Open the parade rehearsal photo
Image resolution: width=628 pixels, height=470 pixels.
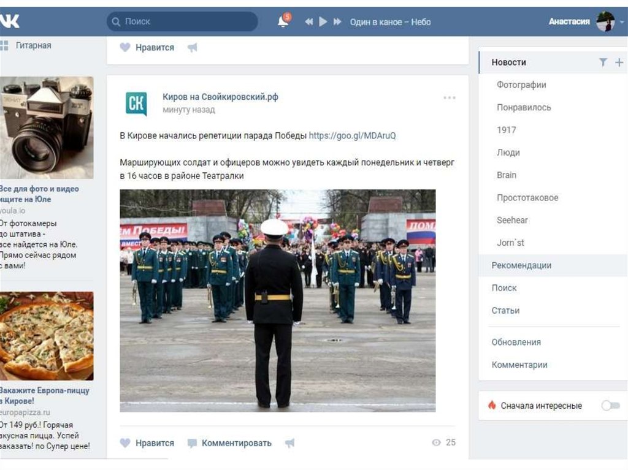pos(278,301)
